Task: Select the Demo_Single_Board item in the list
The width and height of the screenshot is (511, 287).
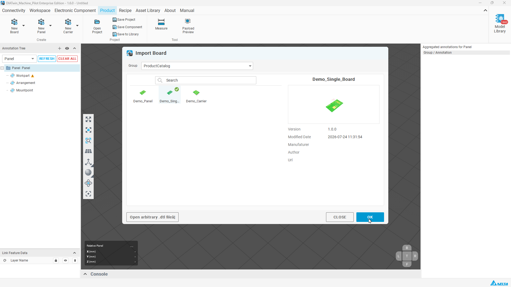Action: point(170,95)
